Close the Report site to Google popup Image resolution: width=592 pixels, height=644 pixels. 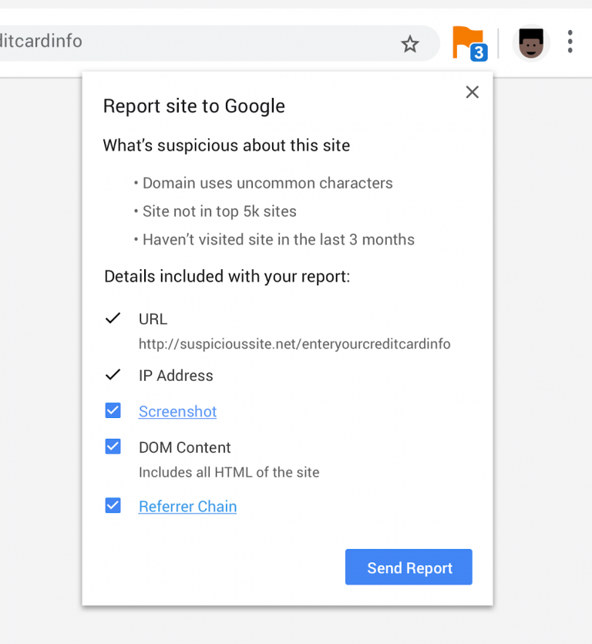coord(473,93)
